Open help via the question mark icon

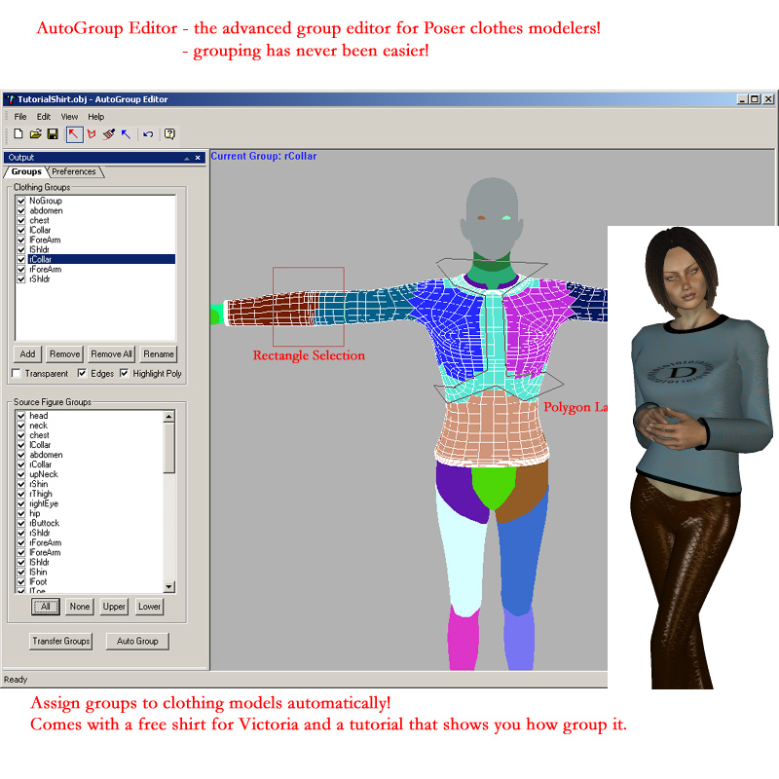tap(169, 134)
